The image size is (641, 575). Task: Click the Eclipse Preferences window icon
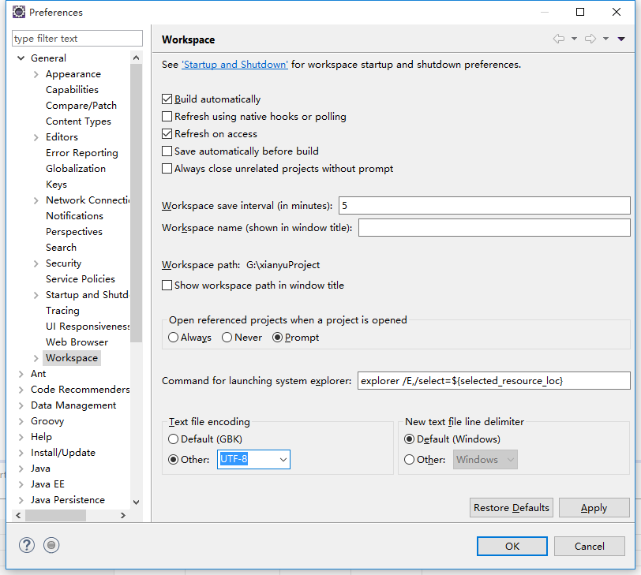click(x=19, y=13)
